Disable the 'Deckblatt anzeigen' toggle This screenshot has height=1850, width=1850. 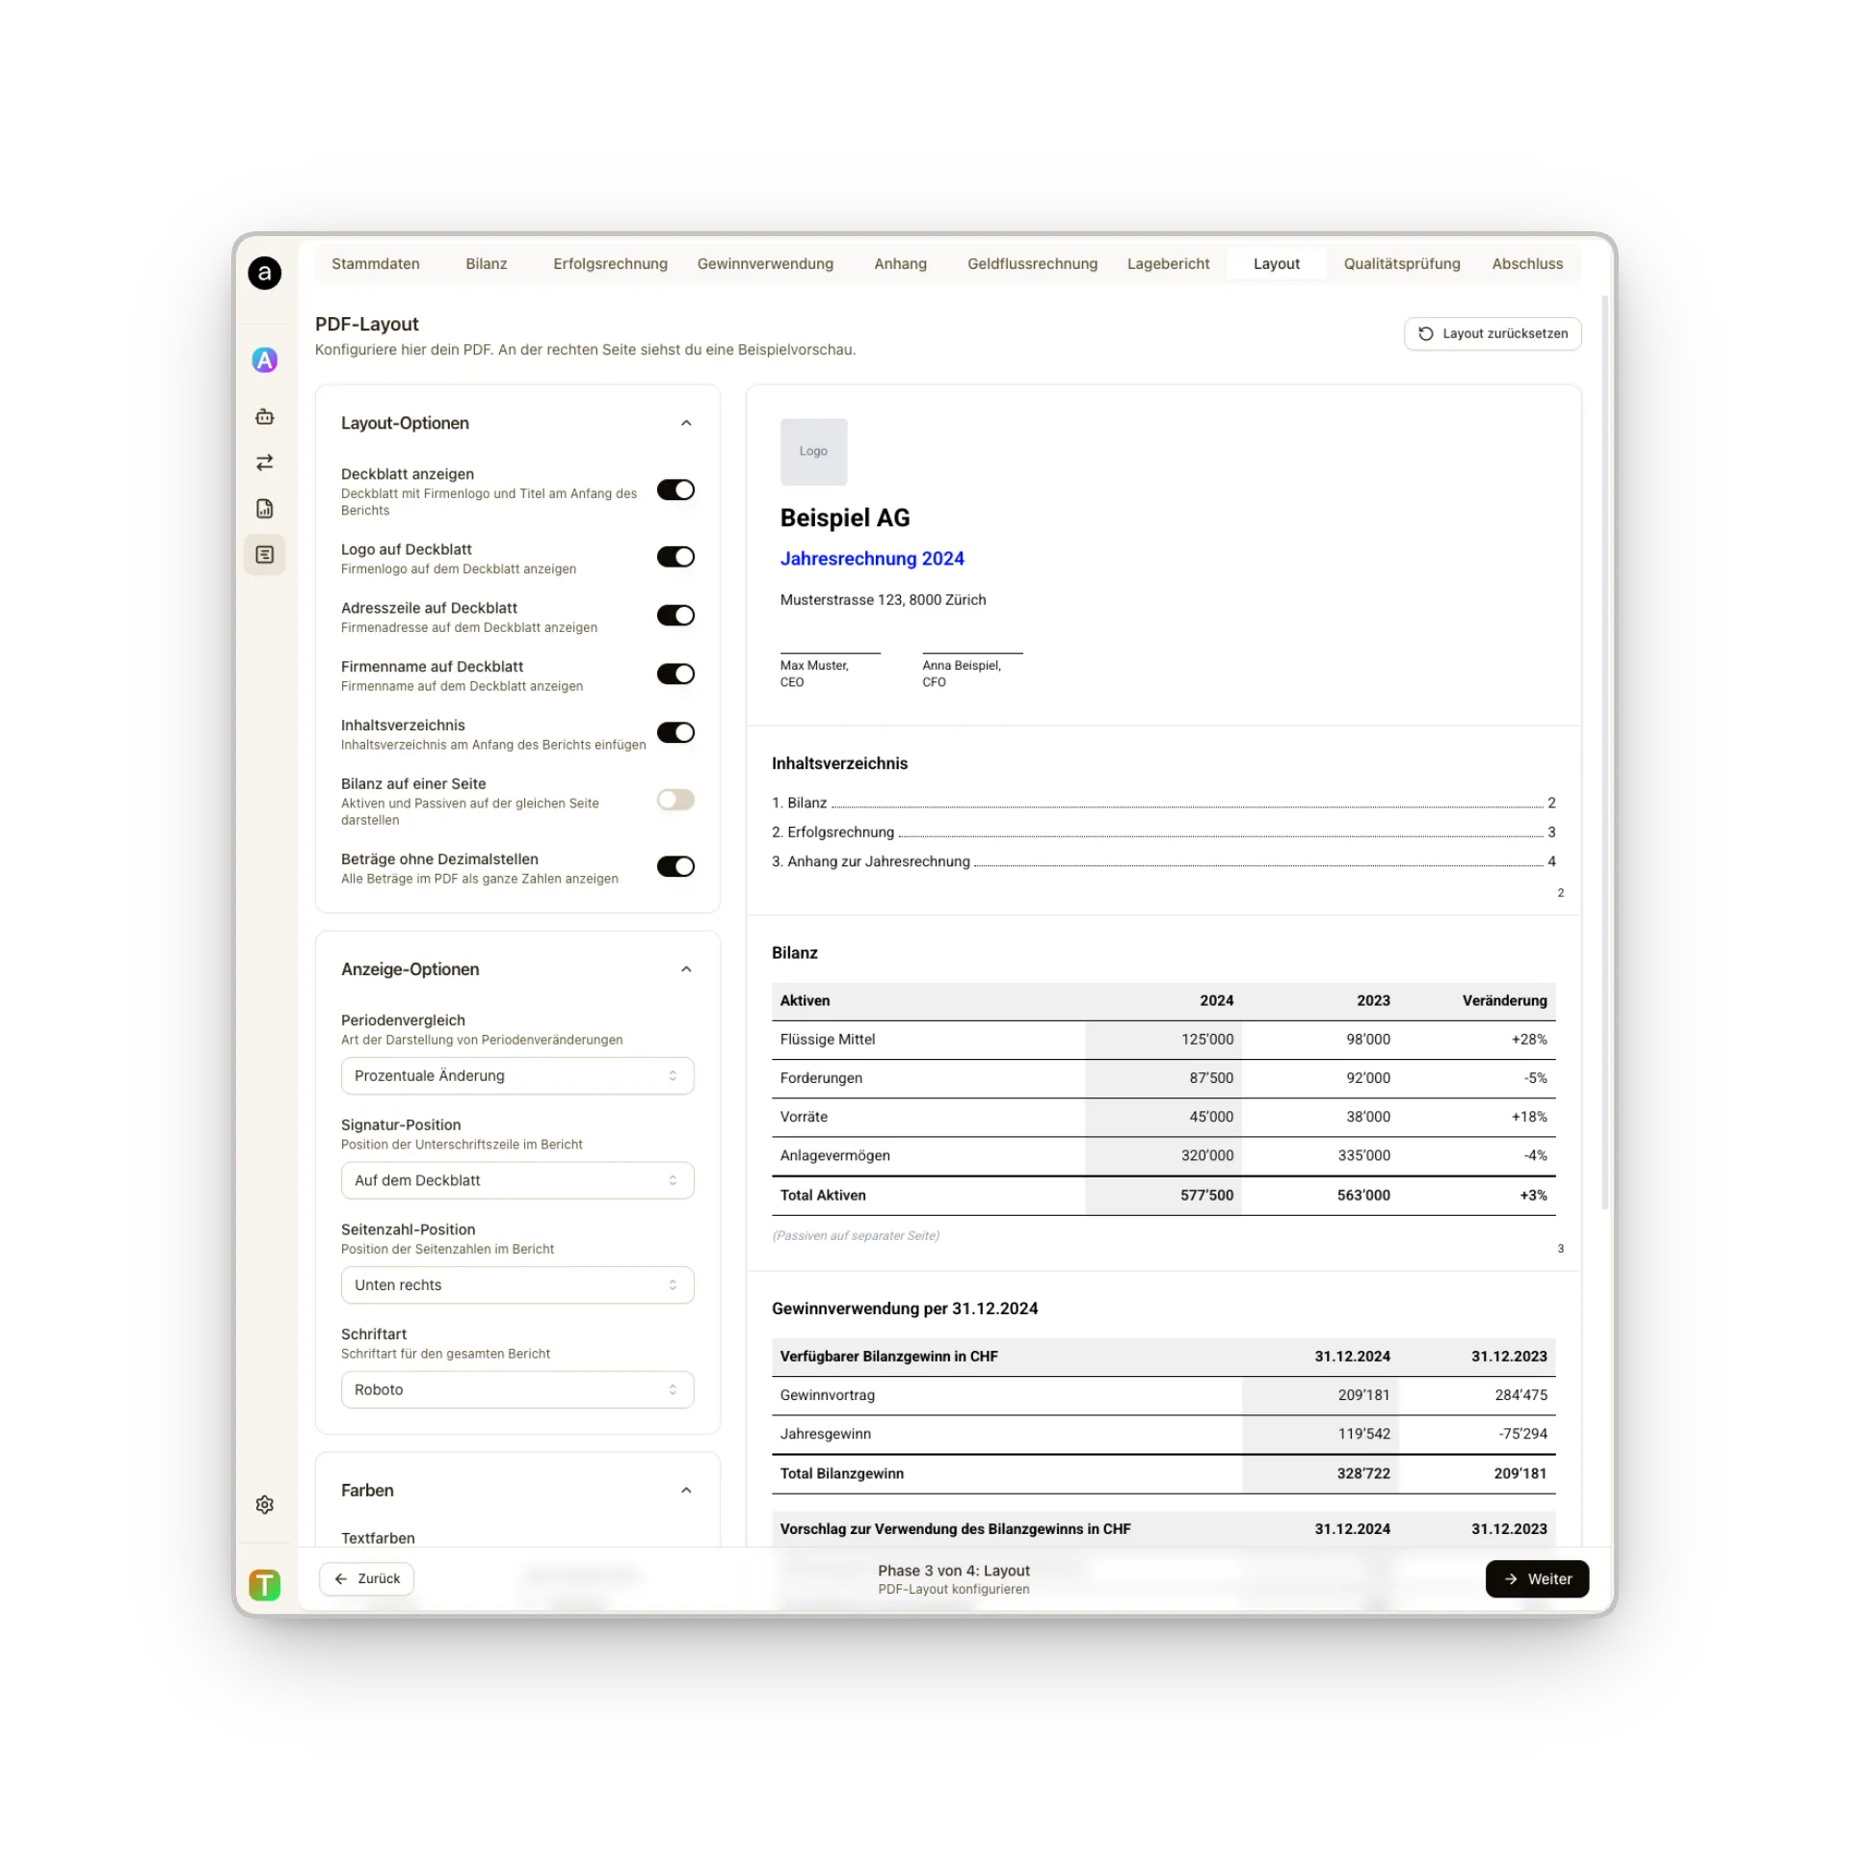pyautogui.click(x=675, y=489)
